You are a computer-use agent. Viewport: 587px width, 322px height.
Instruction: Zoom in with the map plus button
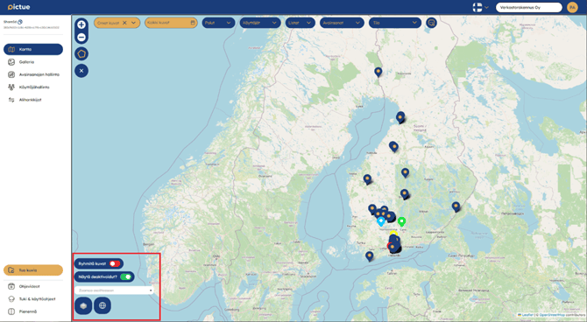[x=81, y=24]
